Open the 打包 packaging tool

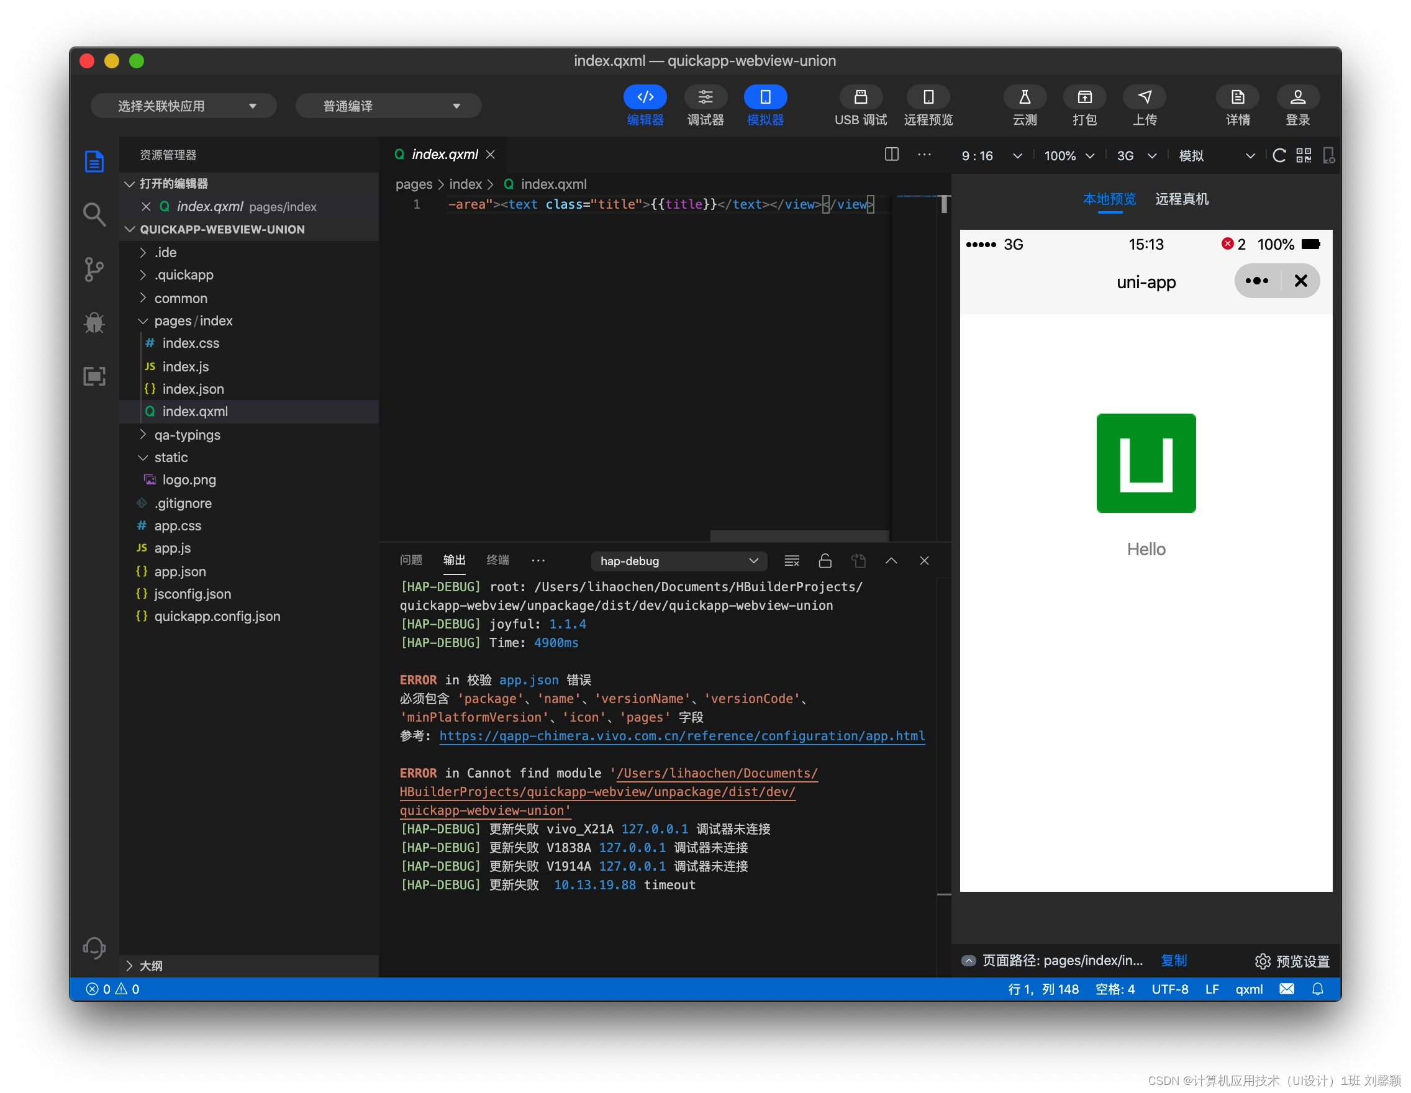(1085, 106)
